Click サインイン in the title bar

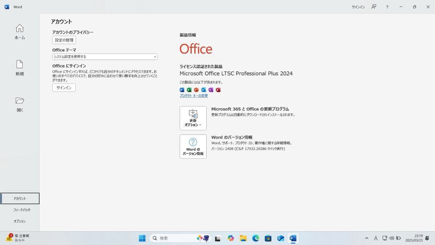[358, 7]
